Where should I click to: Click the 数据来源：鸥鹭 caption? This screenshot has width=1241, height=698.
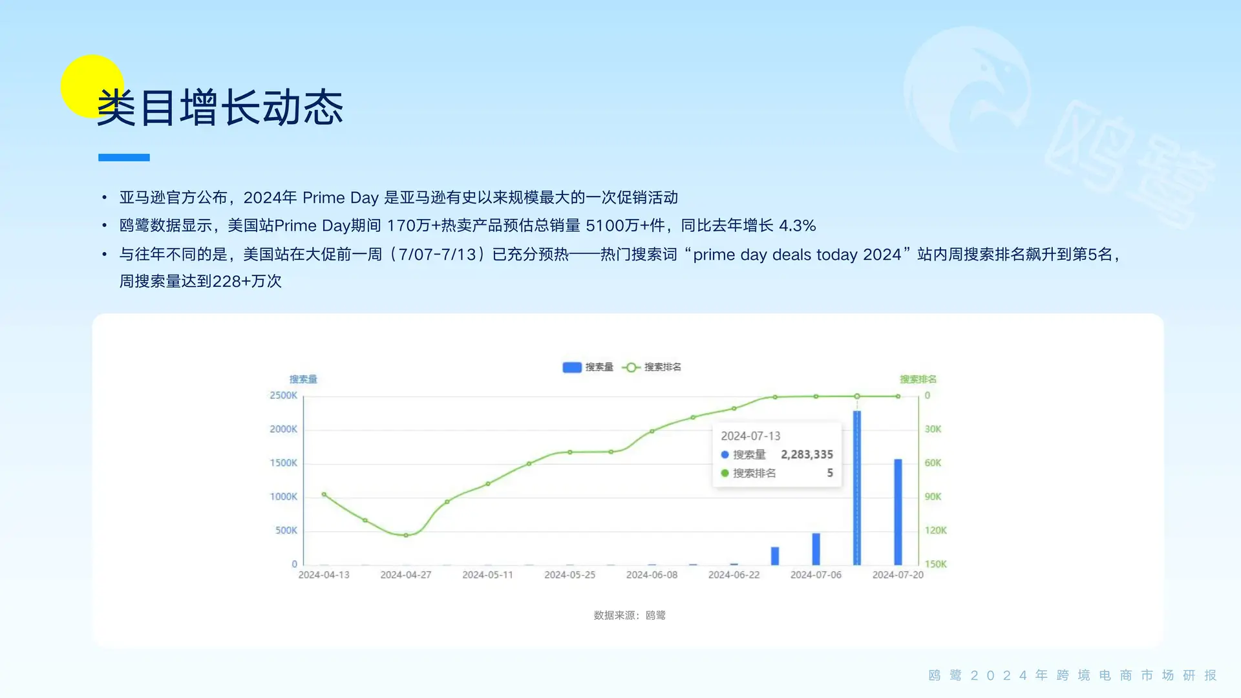point(629,615)
